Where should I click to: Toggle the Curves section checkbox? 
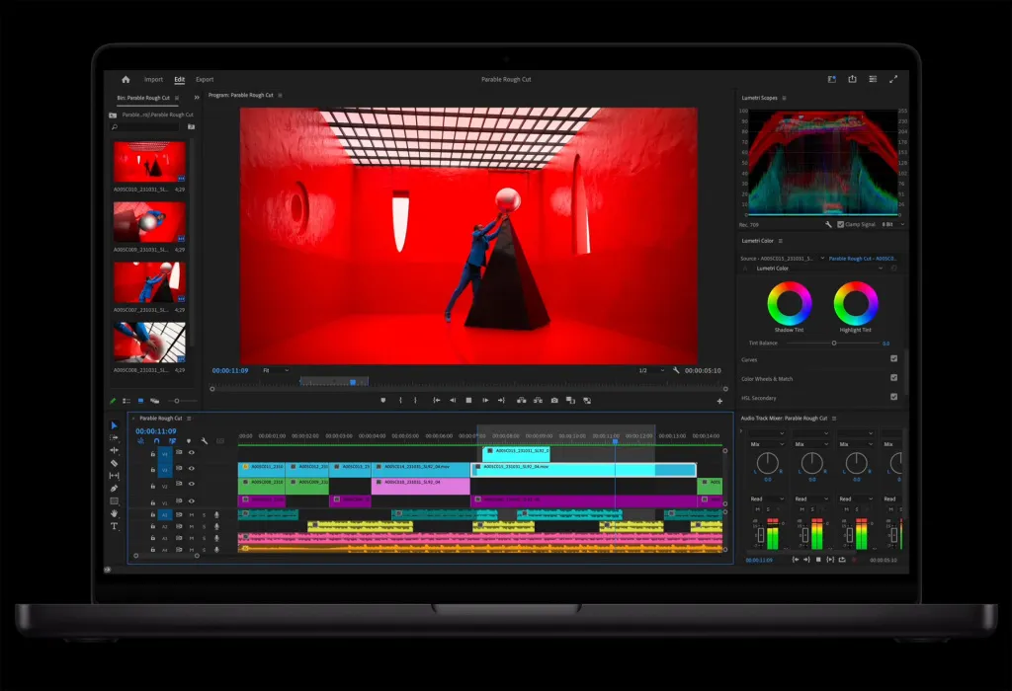coord(893,358)
